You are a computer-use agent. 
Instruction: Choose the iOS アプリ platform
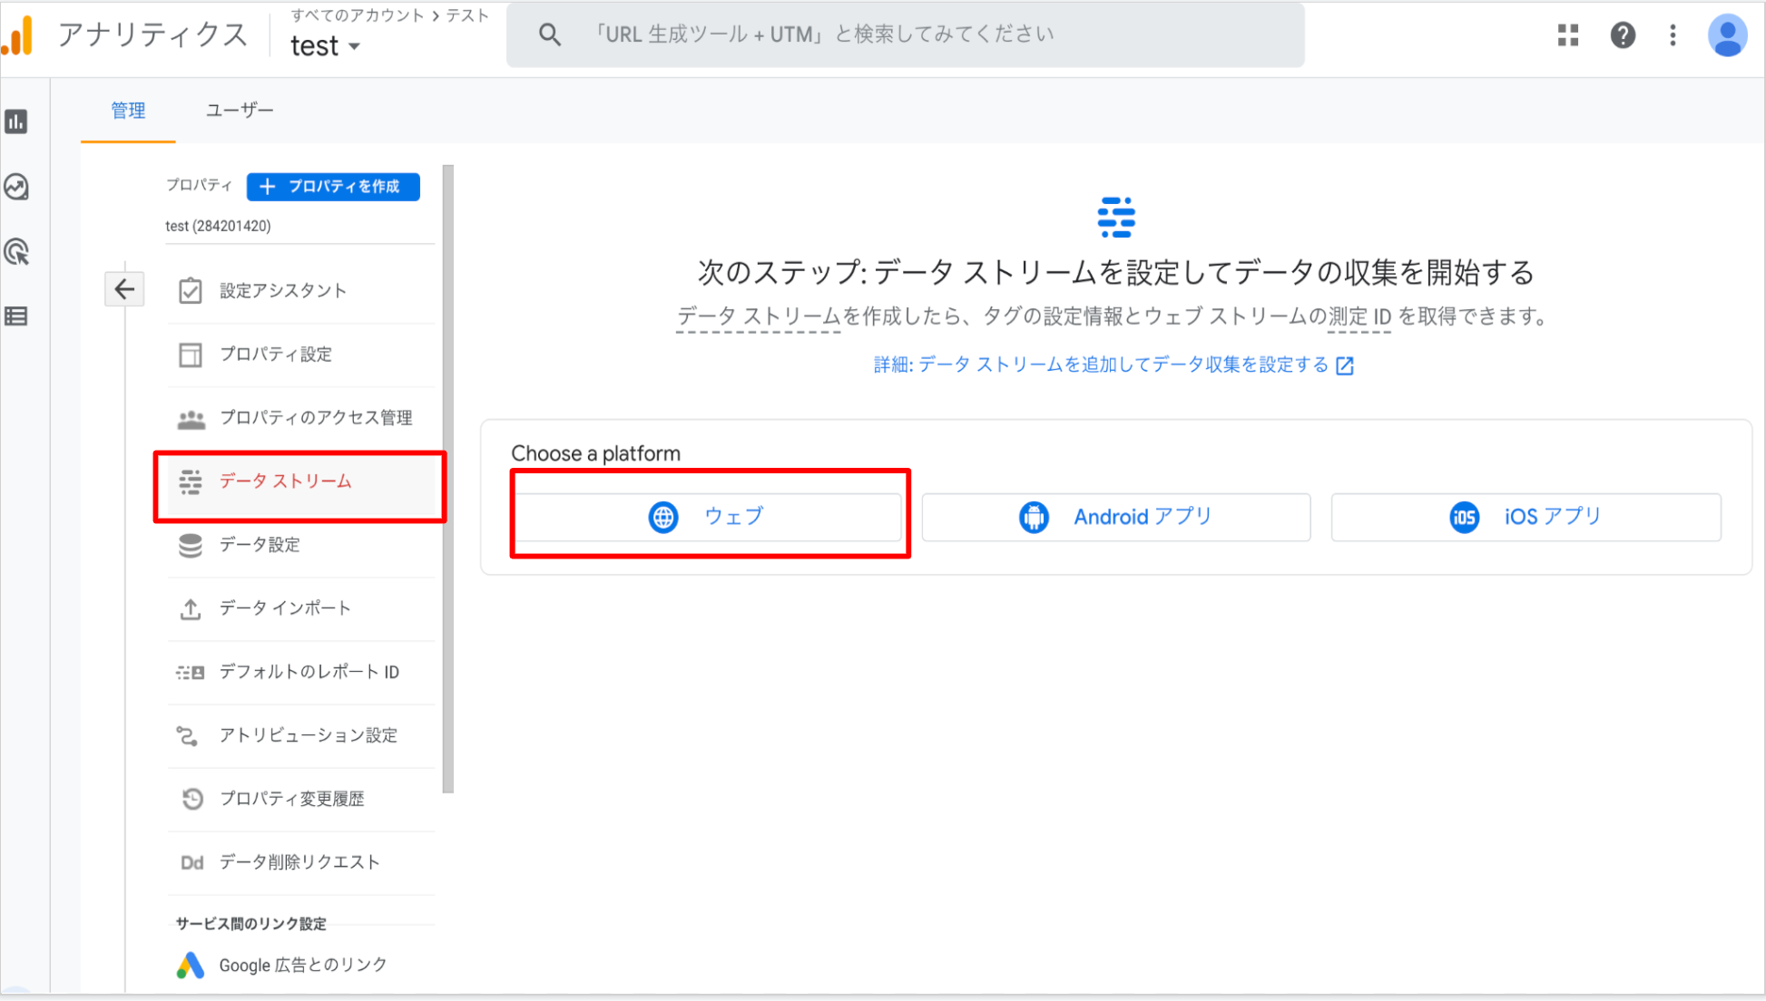pos(1526,517)
